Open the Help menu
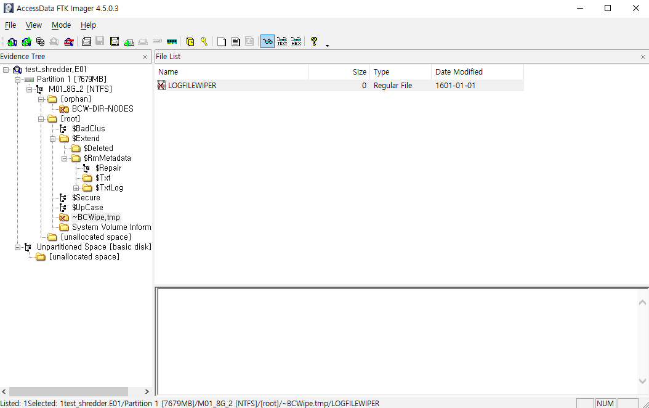The height and width of the screenshot is (408, 649). pos(88,25)
